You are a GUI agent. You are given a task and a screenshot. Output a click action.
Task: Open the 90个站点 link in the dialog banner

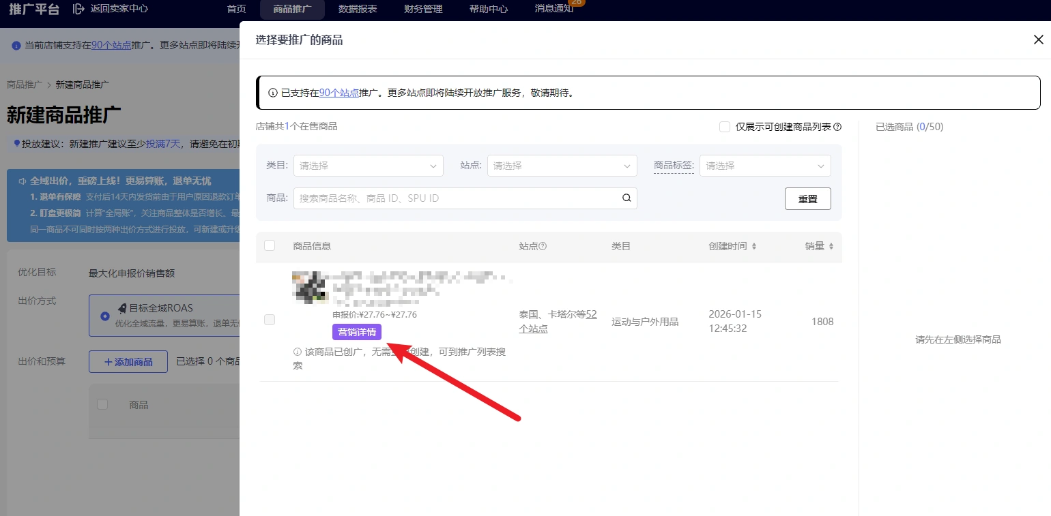[x=339, y=93]
